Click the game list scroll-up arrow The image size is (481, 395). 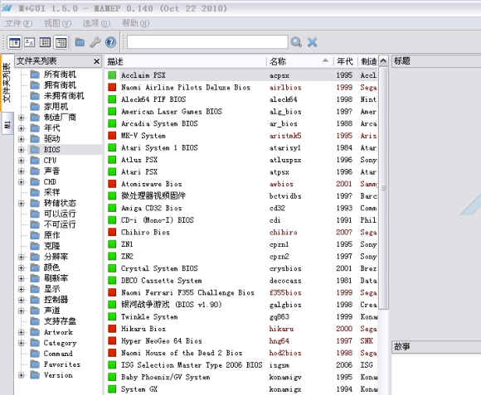coord(383,61)
